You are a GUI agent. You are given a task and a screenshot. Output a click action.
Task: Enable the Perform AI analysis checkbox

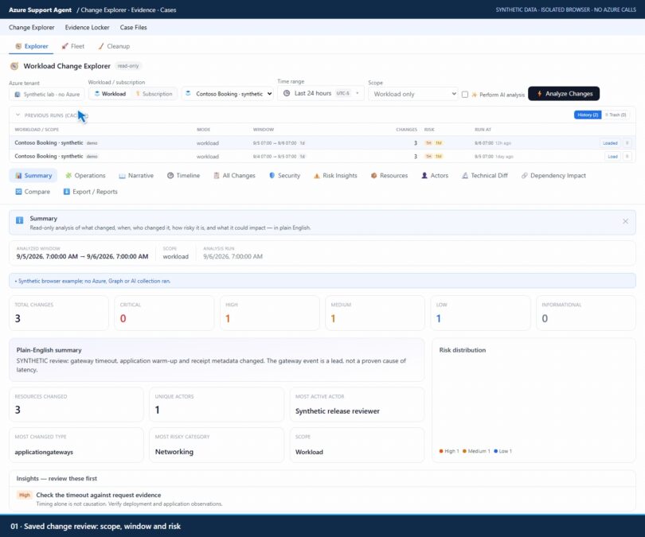465,95
